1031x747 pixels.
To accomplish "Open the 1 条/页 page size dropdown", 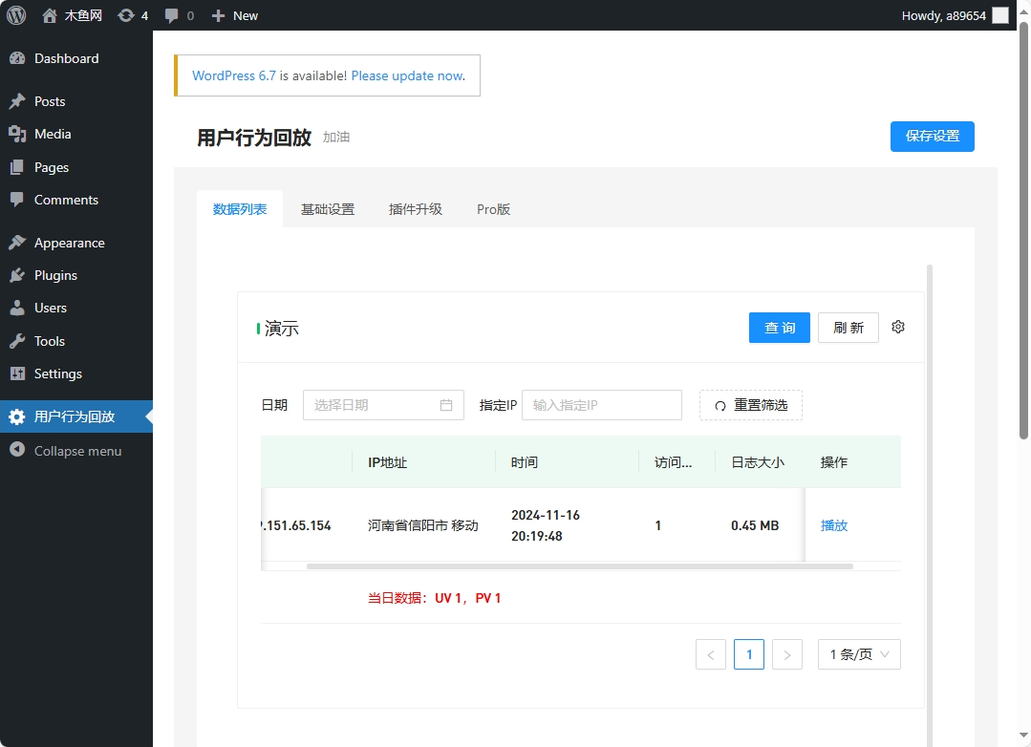I will pyautogui.click(x=859, y=654).
